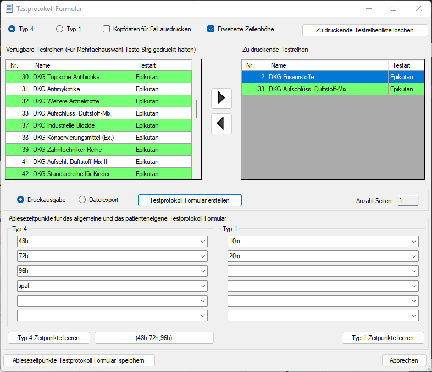Image resolution: width=432 pixels, height=372 pixels.
Task: Enable Kopfdaten für Fall ausdrucken checkbox
Action: click(x=107, y=29)
